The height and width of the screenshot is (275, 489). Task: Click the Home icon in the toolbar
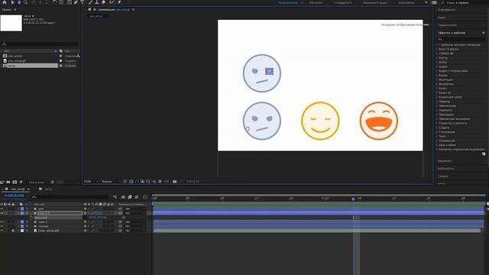(x=5, y=2)
